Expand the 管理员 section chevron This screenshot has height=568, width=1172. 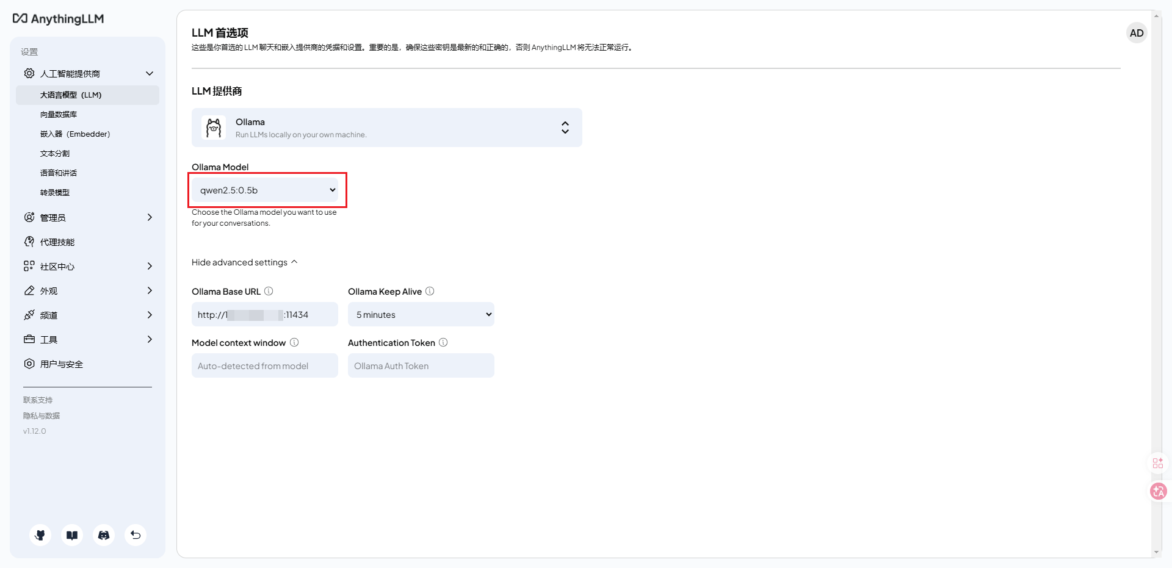(150, 217)
